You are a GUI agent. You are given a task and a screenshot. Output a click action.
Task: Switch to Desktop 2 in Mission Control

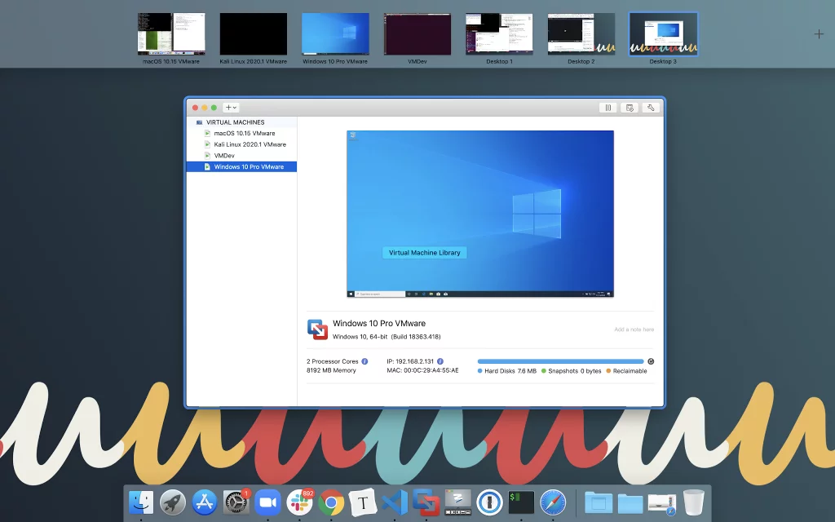click(x=581, y=34)
